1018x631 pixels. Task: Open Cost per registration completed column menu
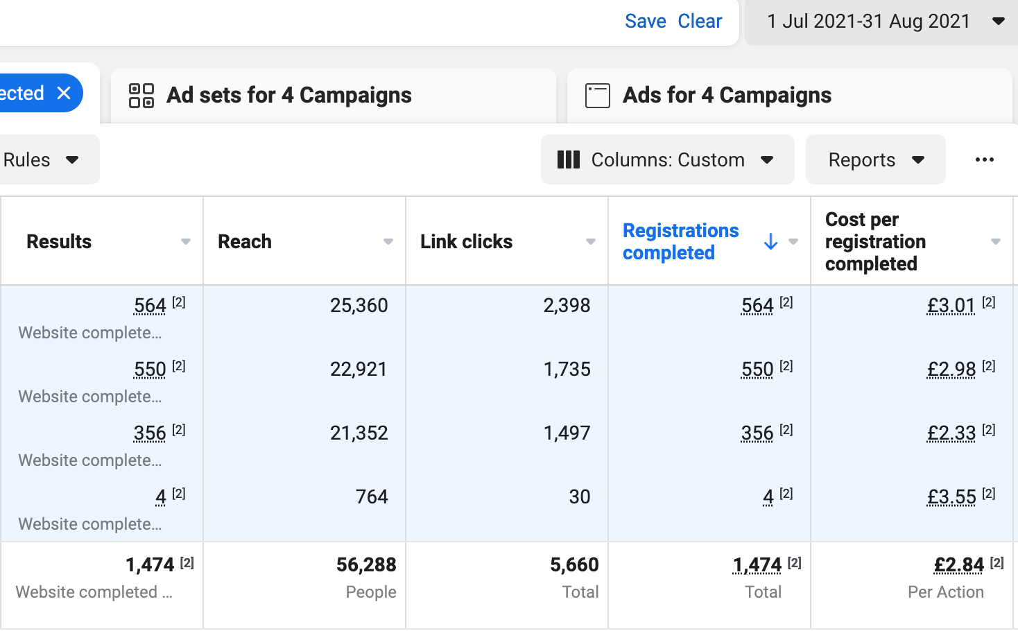coord(996,242)
